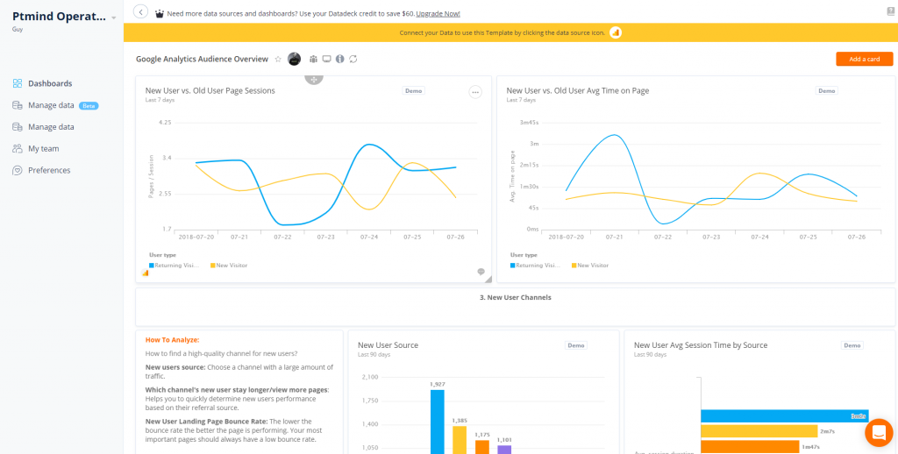Image resolution: width=898 pixels, height=454 pixels.
Task: Expand the Ptmind Operat... workspace dropdown
Action: 113,18
